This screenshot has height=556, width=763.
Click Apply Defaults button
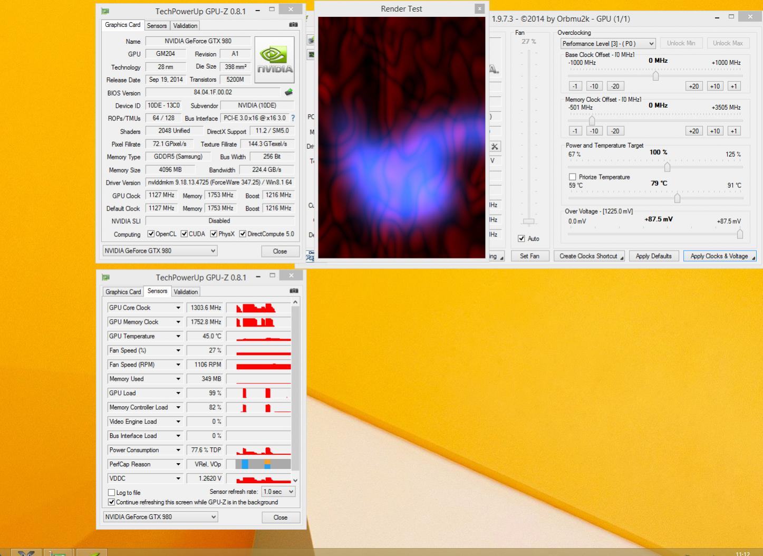pos(653,256)
